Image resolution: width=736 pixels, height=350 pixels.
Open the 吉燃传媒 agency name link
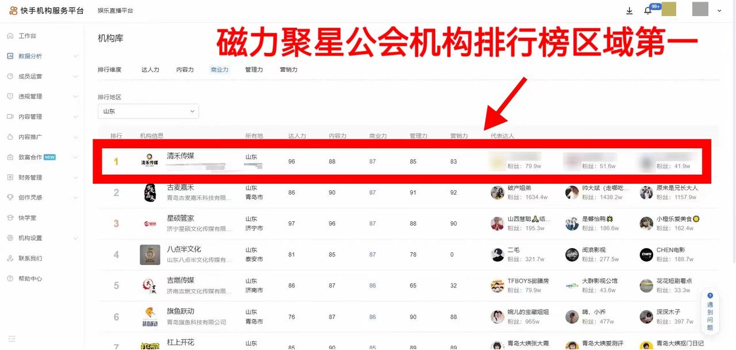click(x=181, y=280)
